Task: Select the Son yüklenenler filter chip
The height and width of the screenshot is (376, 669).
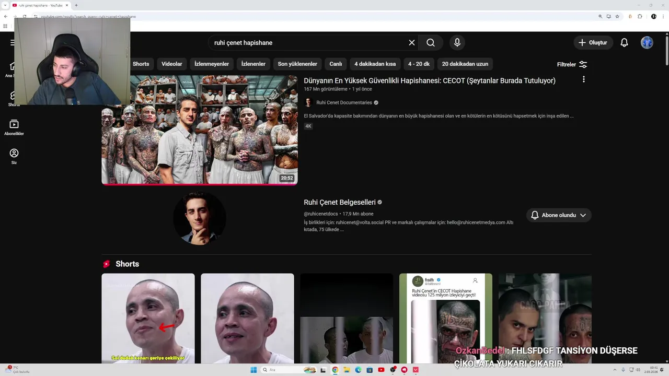Action: pos(297,64)
